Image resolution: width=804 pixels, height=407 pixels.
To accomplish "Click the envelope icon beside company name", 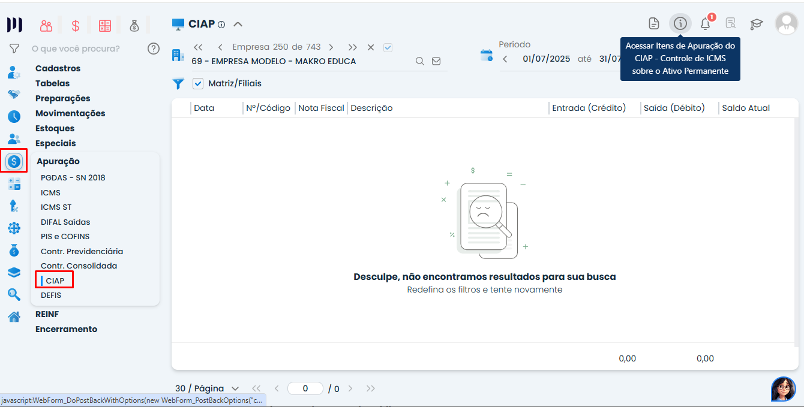I will coord(436,61).
